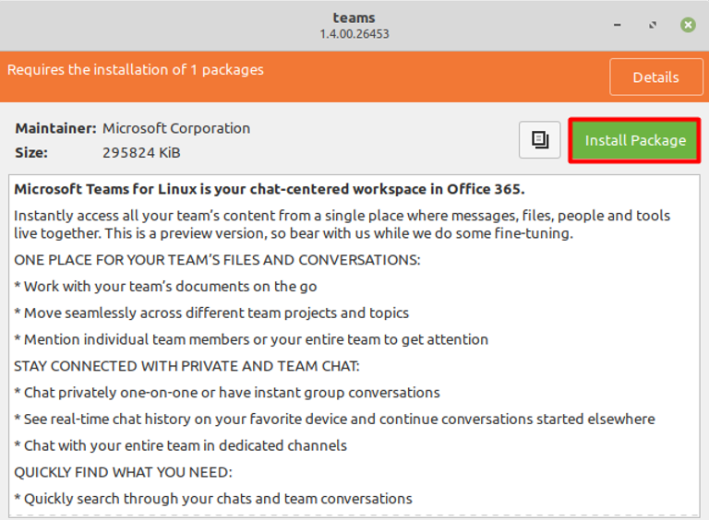Click 'Work with your team's documents' line
The image size is (709, 520).
pyautogui.click(x=165, y=287)
